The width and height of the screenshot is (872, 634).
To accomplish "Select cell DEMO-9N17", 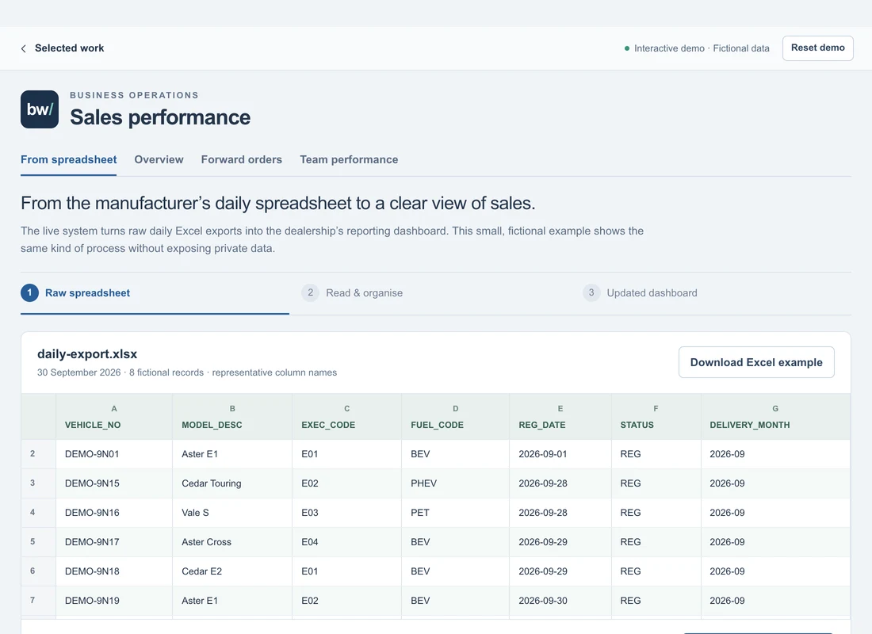I will tap(114, 542).
